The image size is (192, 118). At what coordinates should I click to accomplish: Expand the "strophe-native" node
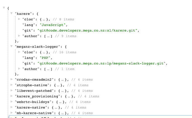pyautogui.click(x=12, y=85)
